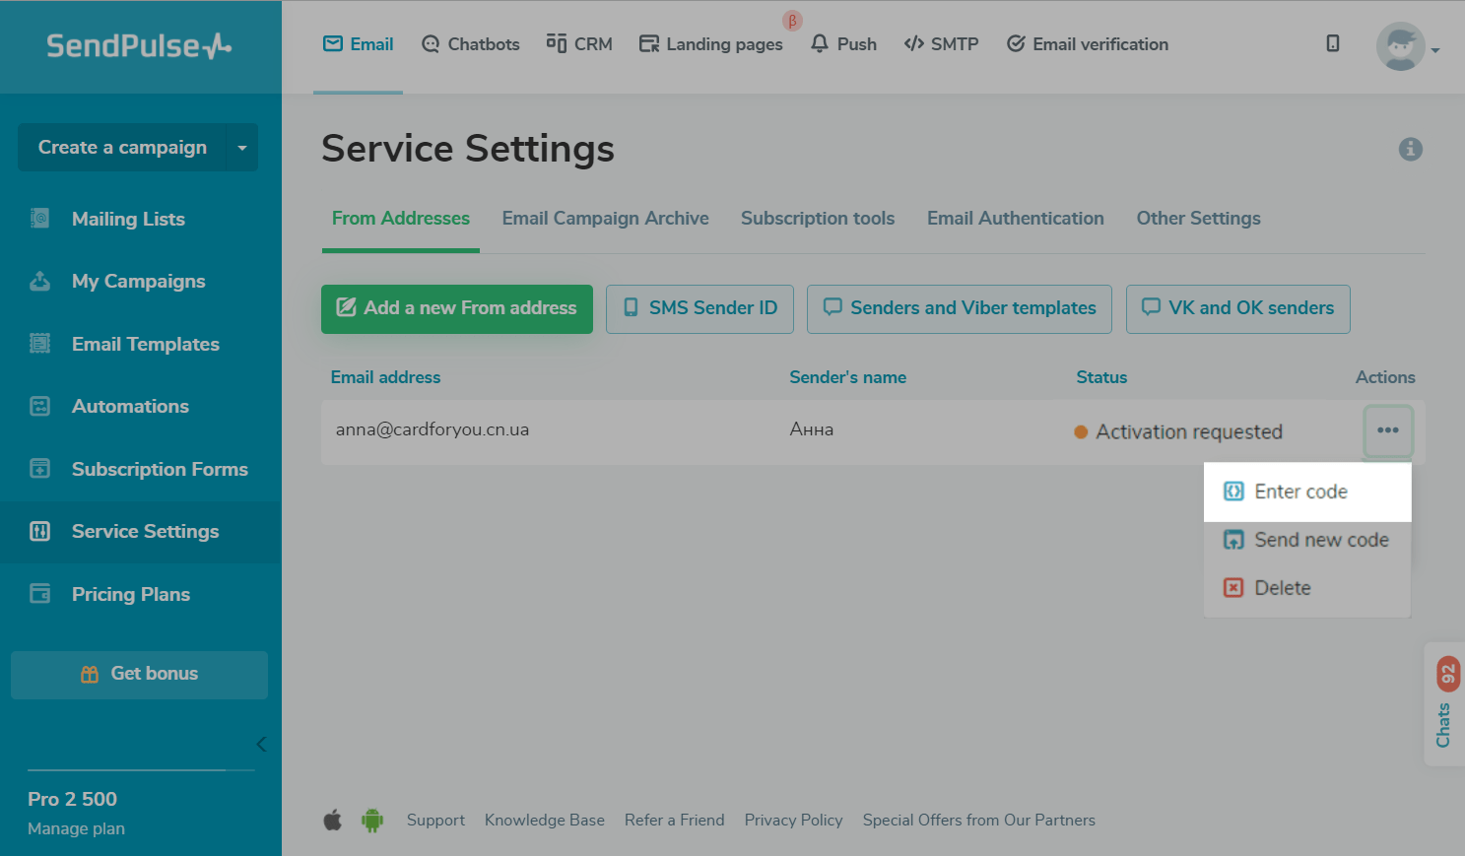This screenshot has width=1465, height=856.
Task: Open the Email section in top navigation
Action: (359, 44)
